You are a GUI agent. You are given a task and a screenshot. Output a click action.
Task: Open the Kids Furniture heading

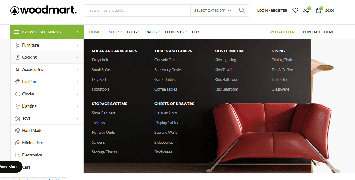pyautogui.click(x=229, y=51)
